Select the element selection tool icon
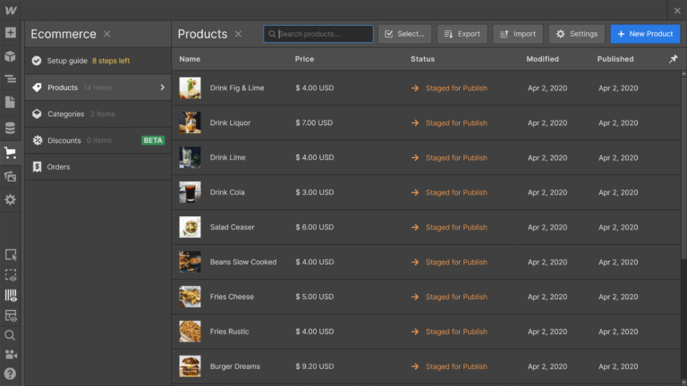 11,255
